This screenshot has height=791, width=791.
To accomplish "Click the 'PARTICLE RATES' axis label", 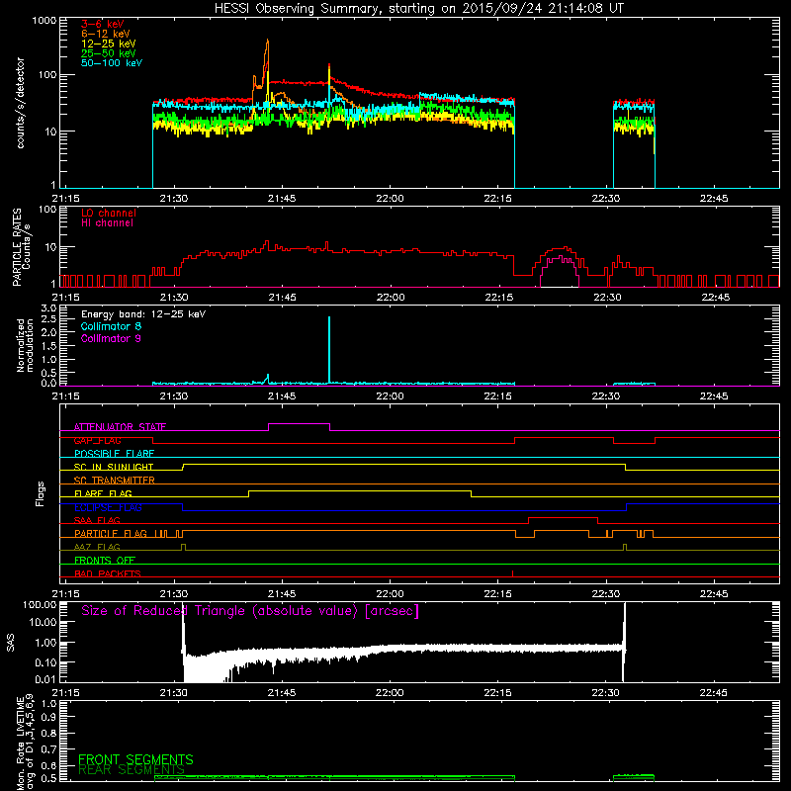I will pyautogui.click(x=17, y=247).
